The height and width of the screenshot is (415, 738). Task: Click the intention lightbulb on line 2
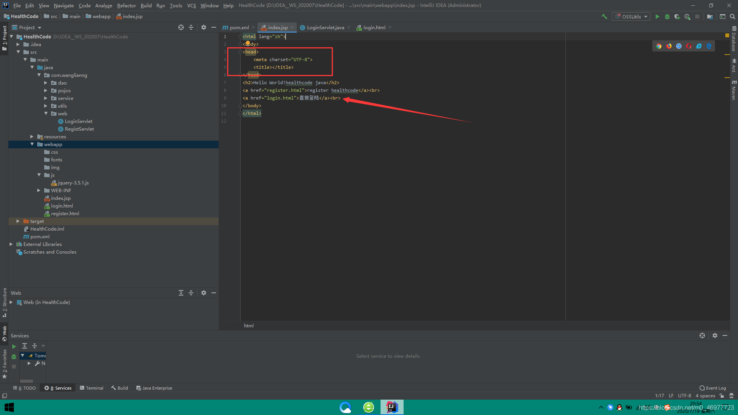pyautogui.click(x=248, y=43)
